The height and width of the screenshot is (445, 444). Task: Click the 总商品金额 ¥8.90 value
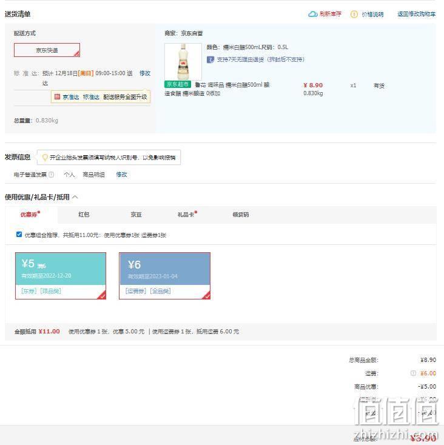click(428, 360)
